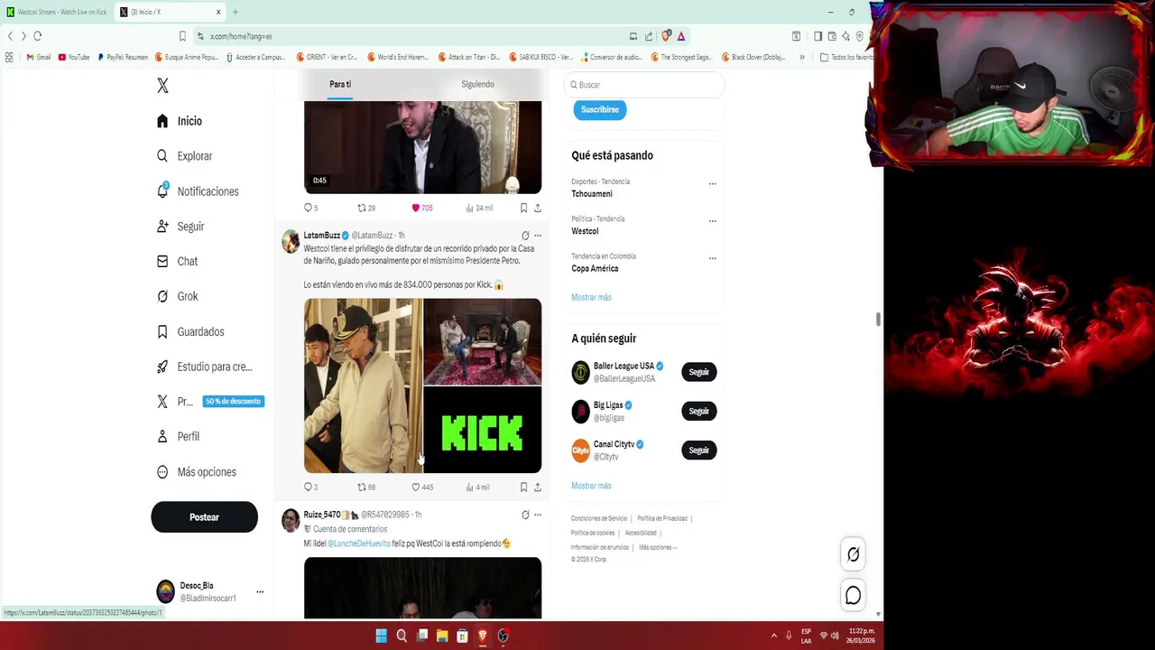The image size is (1155, 650).
Task: Open Más opciones in sidebar
Action: coord(197,472)
